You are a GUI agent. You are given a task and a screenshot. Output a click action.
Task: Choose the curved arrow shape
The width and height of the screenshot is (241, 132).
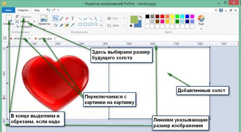(x=96, y=19)
